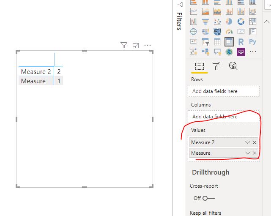Click matrix cell value 2
271x216 pixels.
coord(59,71)
